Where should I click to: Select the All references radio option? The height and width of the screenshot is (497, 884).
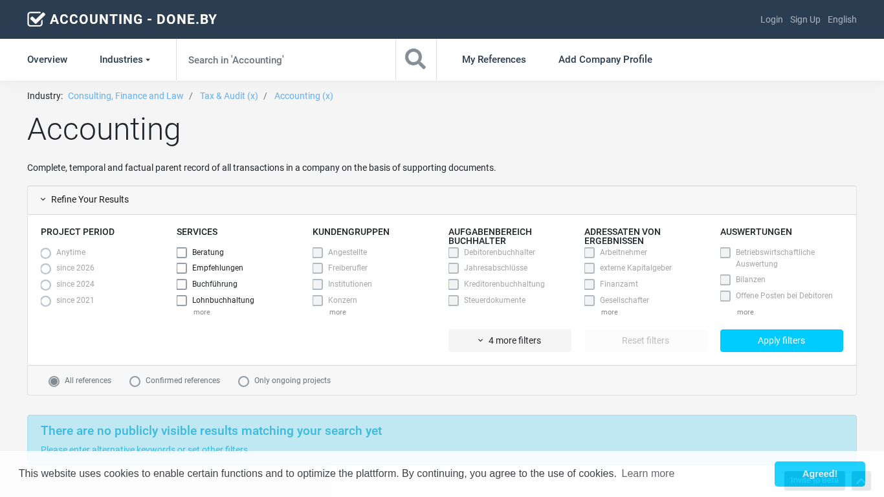54,381
